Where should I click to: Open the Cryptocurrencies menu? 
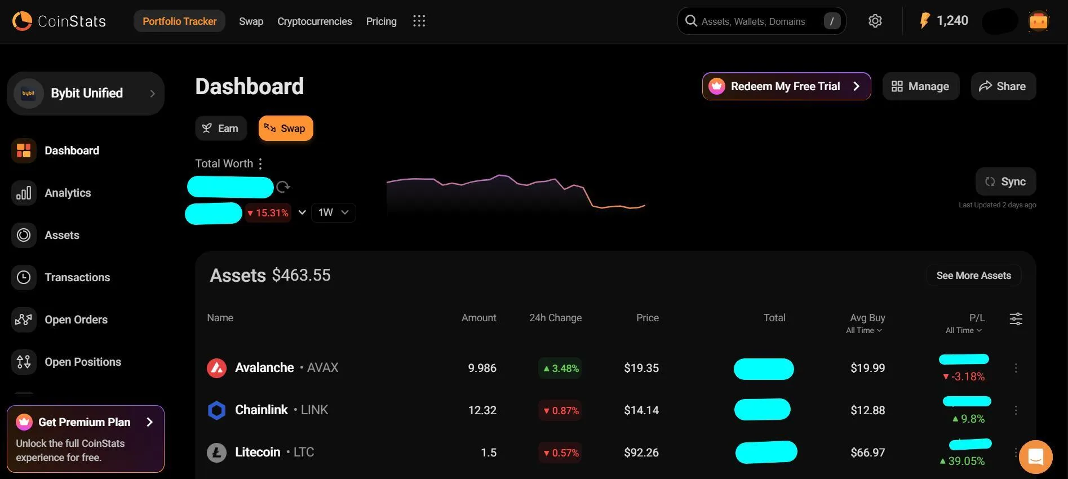pyautogui.click(x=314, y=21)
